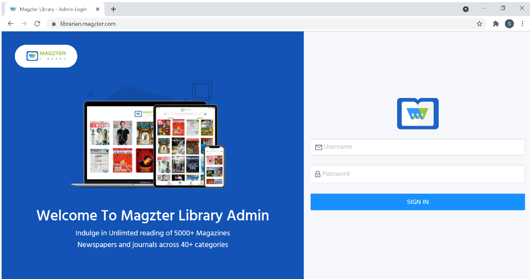Click the Magzter book logo above login form
Viewport: 530px width, 279px height.
[418, 114]
